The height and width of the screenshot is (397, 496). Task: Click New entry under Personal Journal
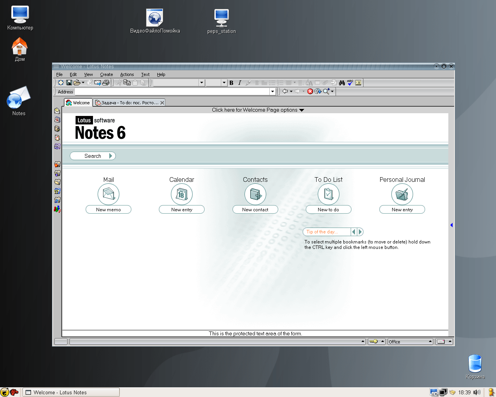point(402,209)
